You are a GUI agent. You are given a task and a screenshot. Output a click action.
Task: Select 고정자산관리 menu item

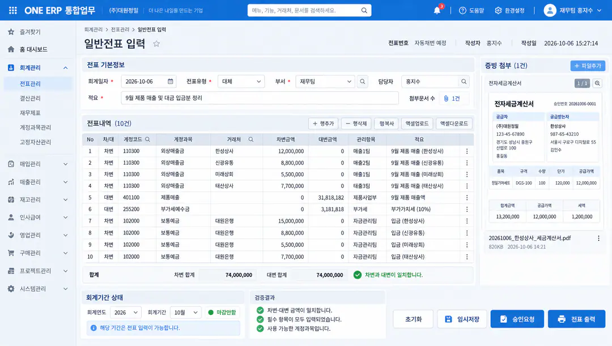click(x=35, y=142)
